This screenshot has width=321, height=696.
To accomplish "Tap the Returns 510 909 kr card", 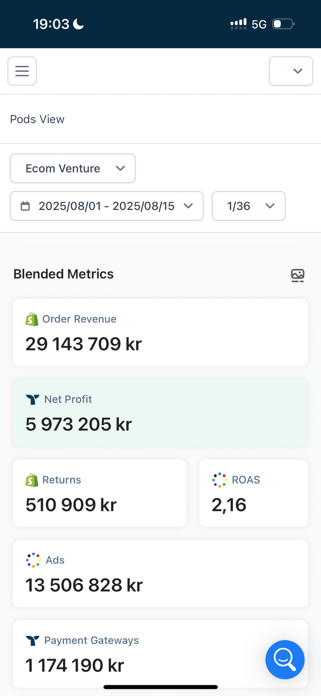I will [100, 493].
